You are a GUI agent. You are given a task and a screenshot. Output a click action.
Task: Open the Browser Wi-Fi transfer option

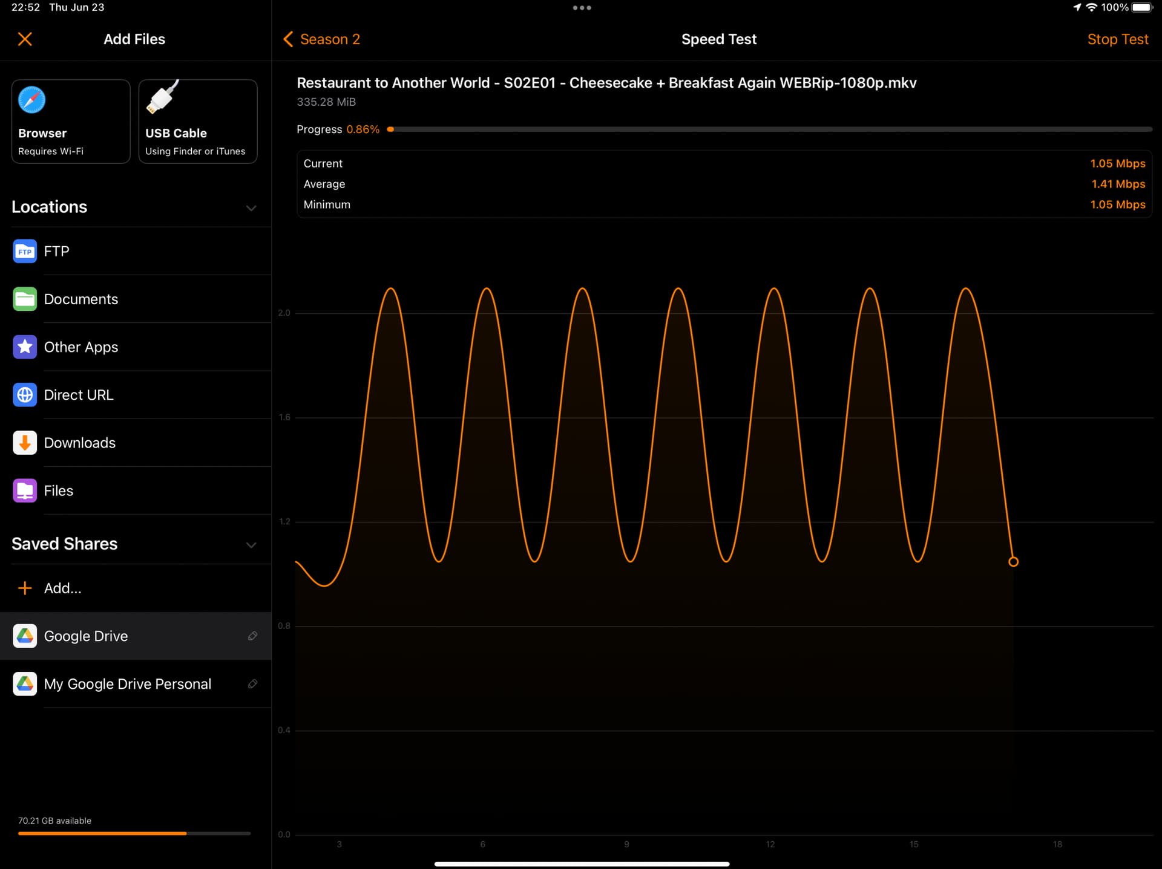point(71,122)
